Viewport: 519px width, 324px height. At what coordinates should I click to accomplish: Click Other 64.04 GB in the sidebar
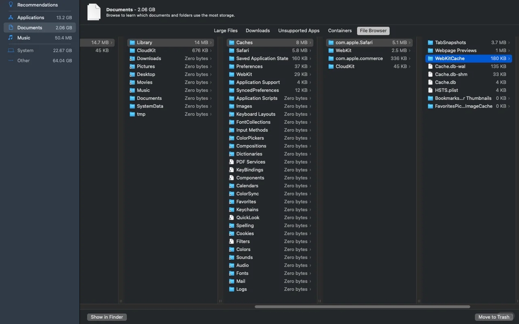click(x=40, y=60)
